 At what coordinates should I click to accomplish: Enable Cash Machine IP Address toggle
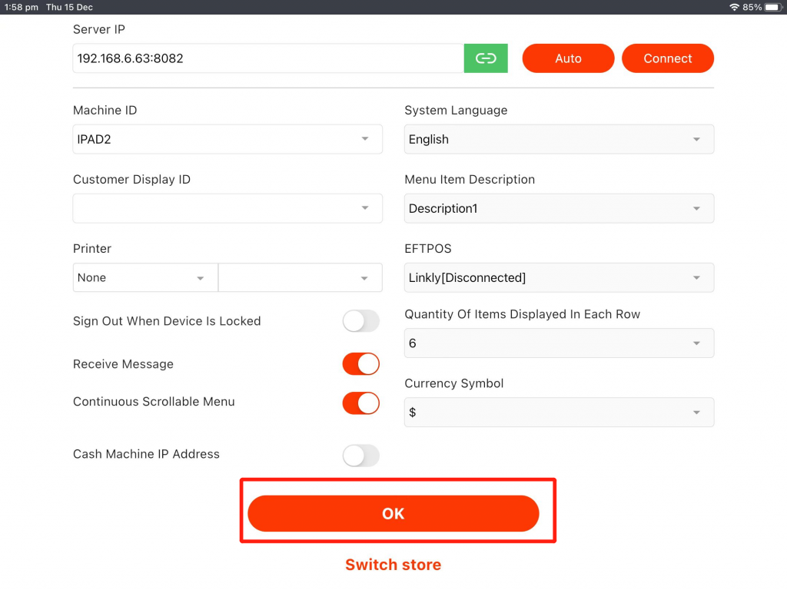pos(360,455)
